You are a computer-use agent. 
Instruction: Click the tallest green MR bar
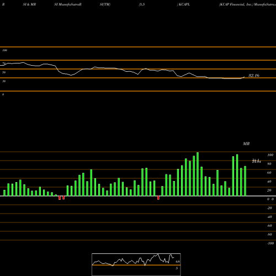pyautogui.click(x=198, y=174)
